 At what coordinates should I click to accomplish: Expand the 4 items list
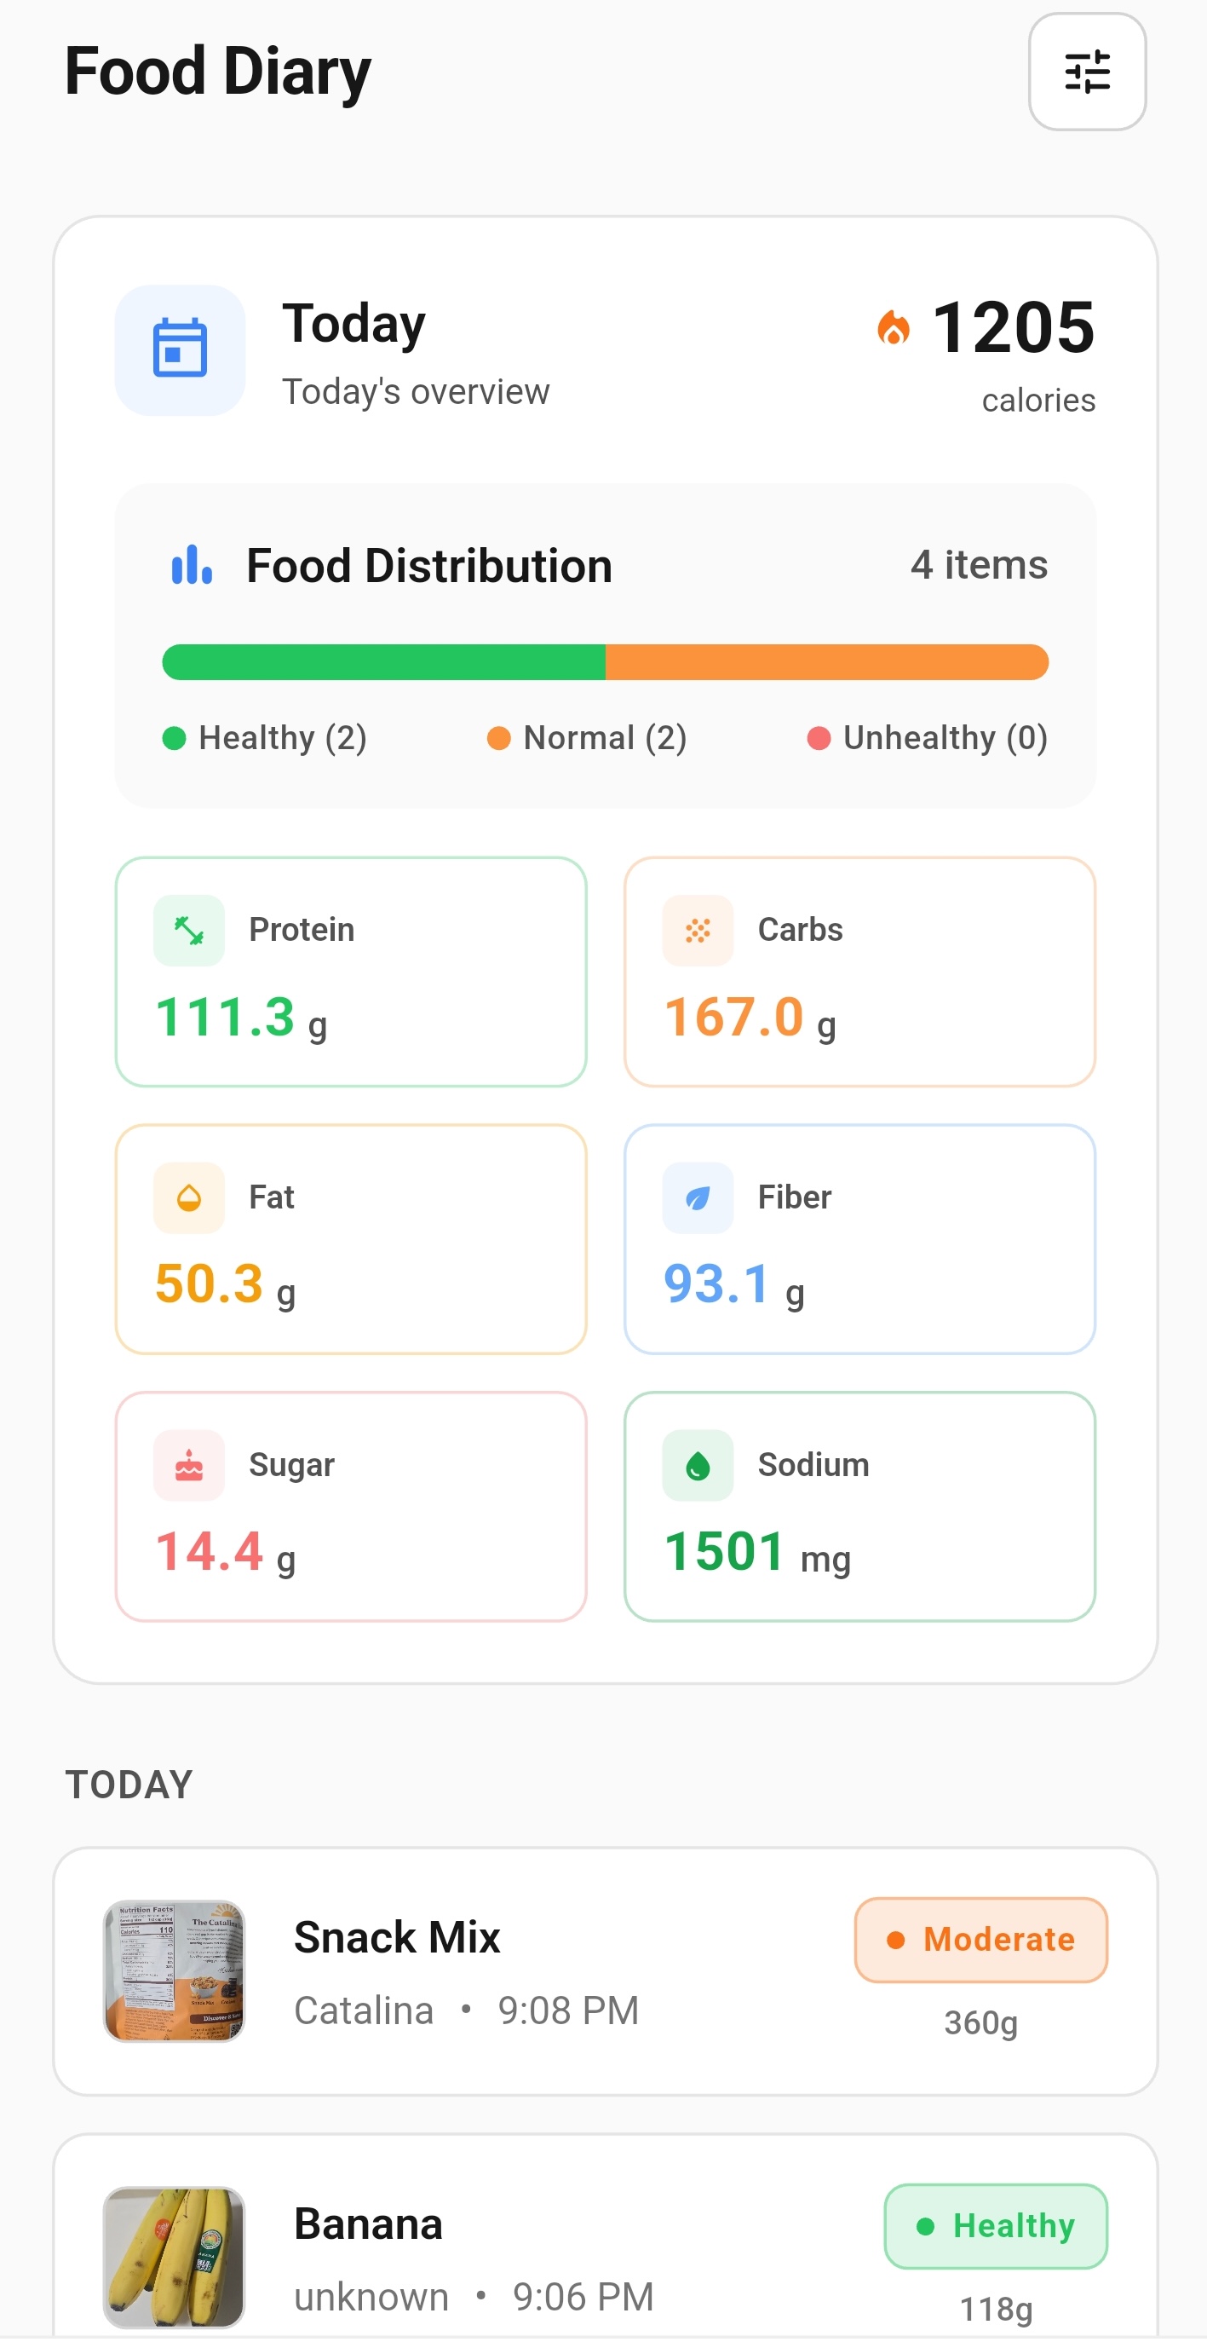(979, 564)
